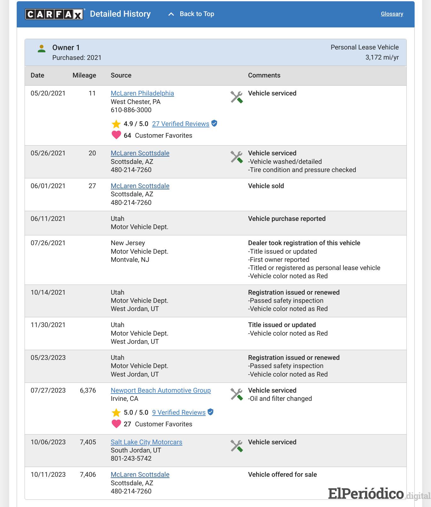431x507 pixels.
Task: Open Newport Beach Automotive Group link
Action: [161, 390]
